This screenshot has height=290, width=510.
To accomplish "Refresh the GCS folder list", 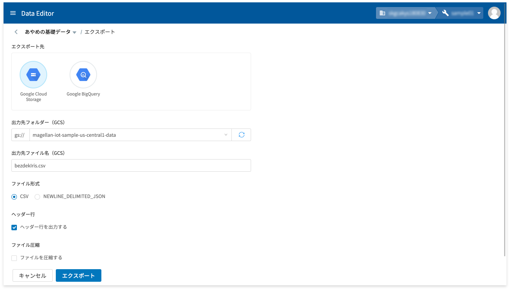I will tap(242, 135).
